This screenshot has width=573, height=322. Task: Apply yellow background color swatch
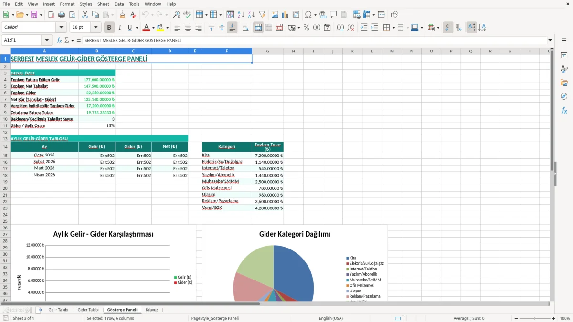tap(160, 28)
